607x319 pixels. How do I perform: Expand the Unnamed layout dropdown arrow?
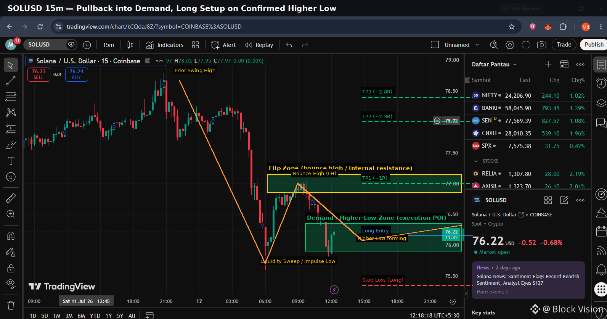pyautogui.click(x=477, y=45)
